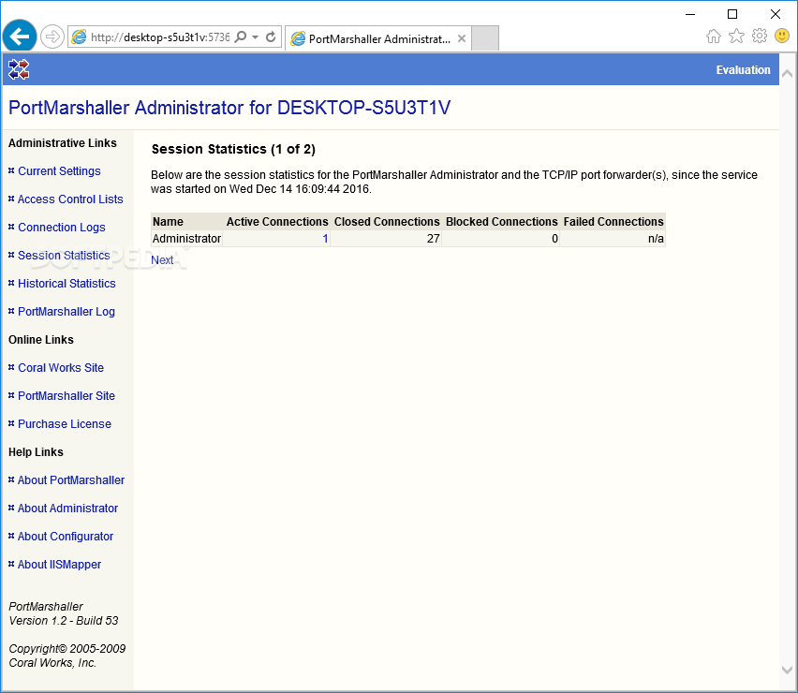The width and height of the screenshot is (798, 693).
Task: Click the Administrator row name cell
Action: [x=186, y=239]
